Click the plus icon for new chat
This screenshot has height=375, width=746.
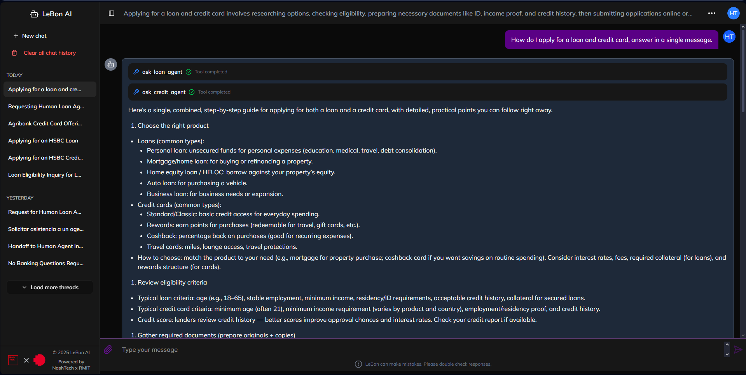tap(16, 36)
